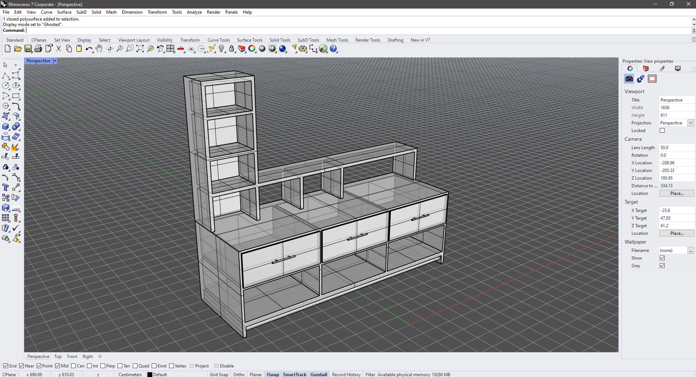Select the Zoom Window tool
This screenshot has width=696, height=377.
click(130, 49)
